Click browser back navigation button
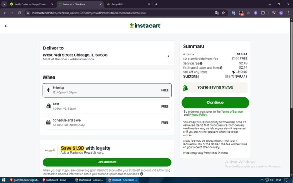The width and height of the screenshot is (293, 183). coord(5,13)
